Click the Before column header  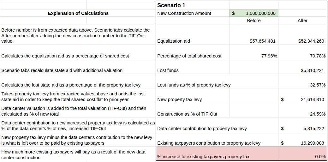[254, 20]
